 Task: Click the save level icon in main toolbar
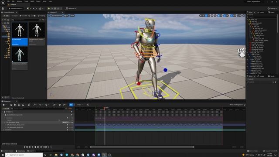(3, 8)
